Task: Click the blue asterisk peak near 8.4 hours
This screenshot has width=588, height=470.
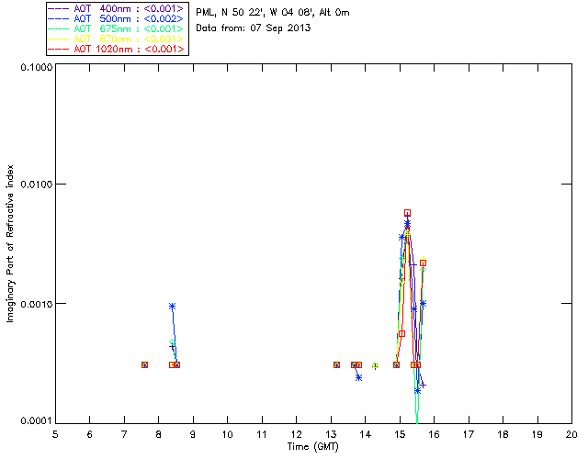Action: 172,307
